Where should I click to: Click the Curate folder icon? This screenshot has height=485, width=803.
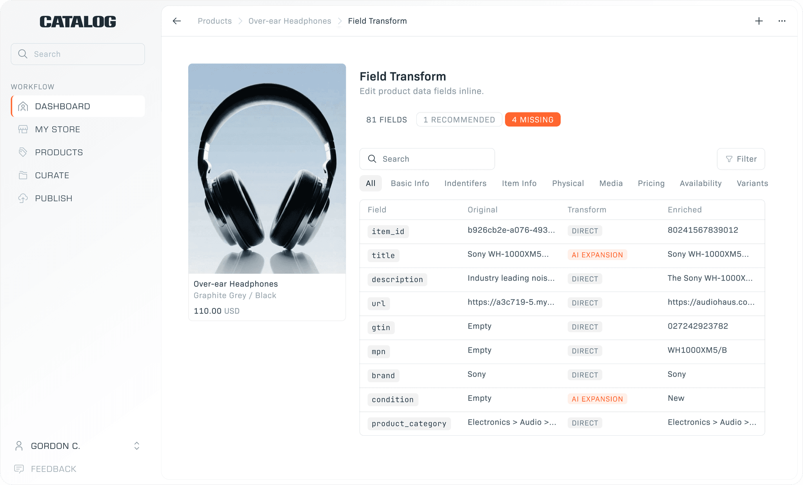23,176
